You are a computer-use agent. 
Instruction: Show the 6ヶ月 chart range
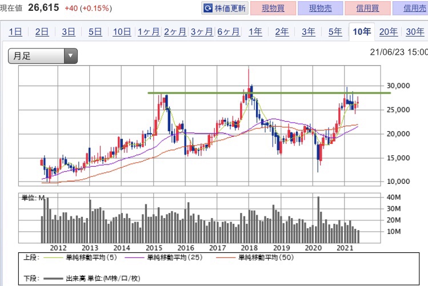(229, 32)
